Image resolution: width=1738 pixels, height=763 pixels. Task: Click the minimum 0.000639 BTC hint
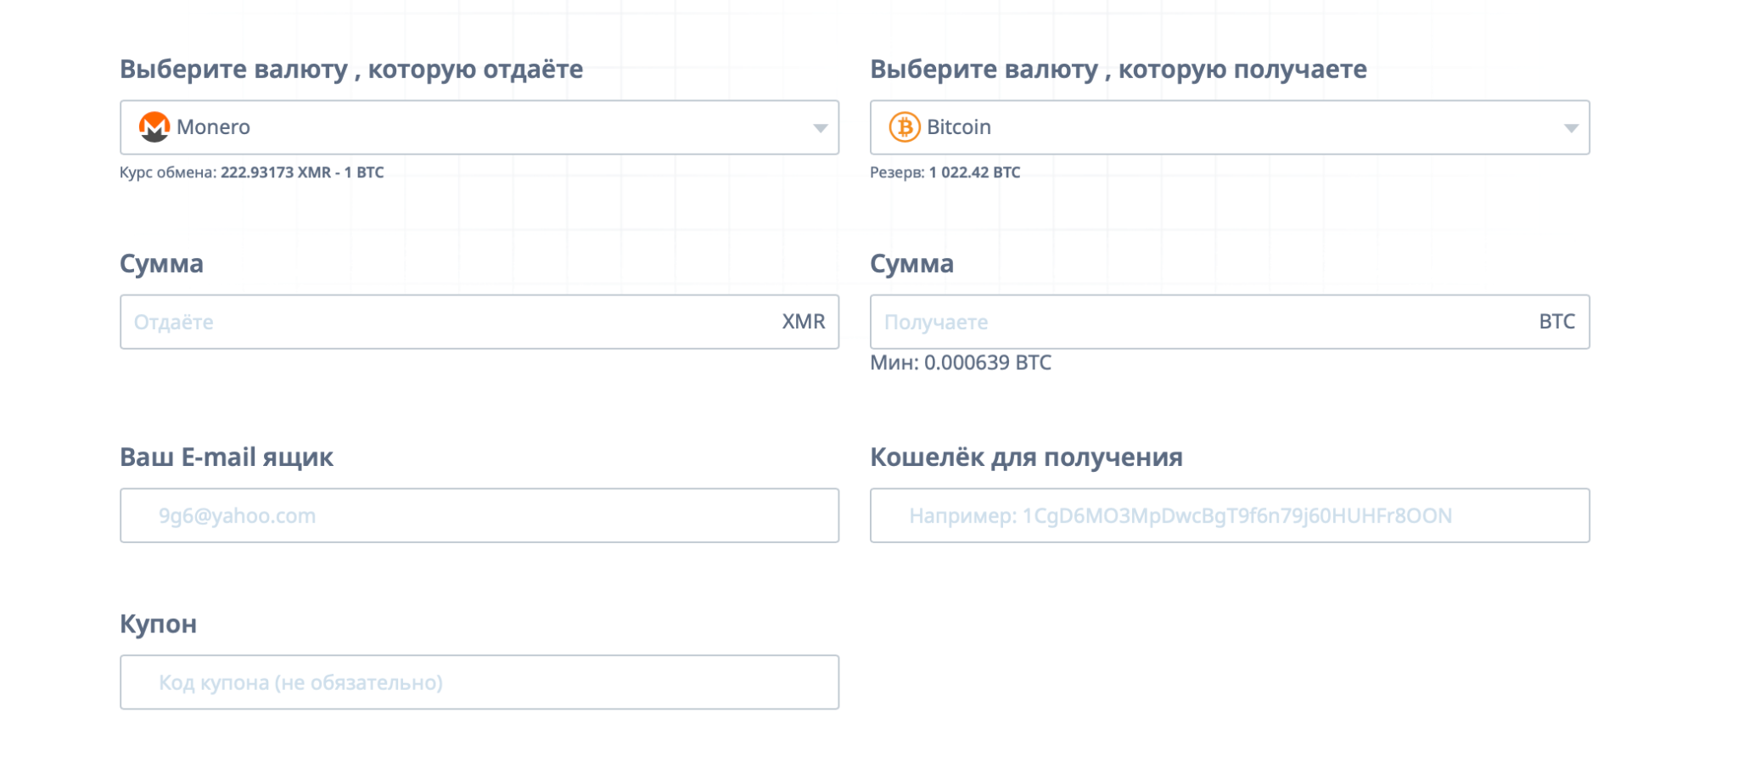click(961, 362)
